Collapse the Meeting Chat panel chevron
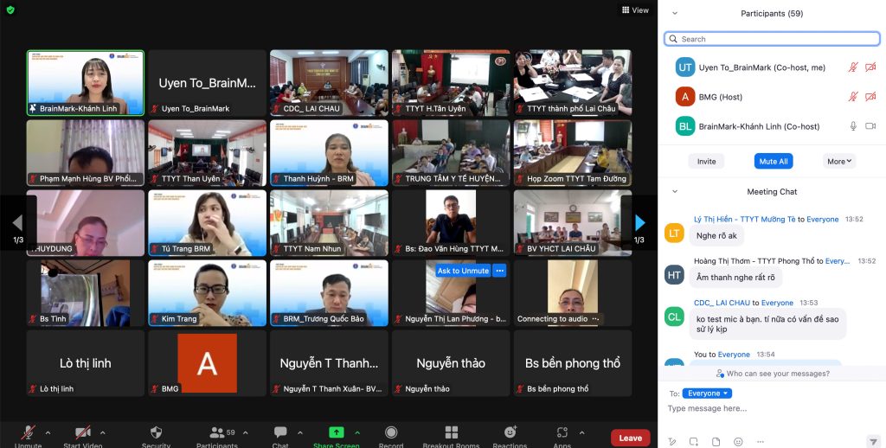Image resolution: width=886 pixels, height=448 pixels. (x=674, y=191)
